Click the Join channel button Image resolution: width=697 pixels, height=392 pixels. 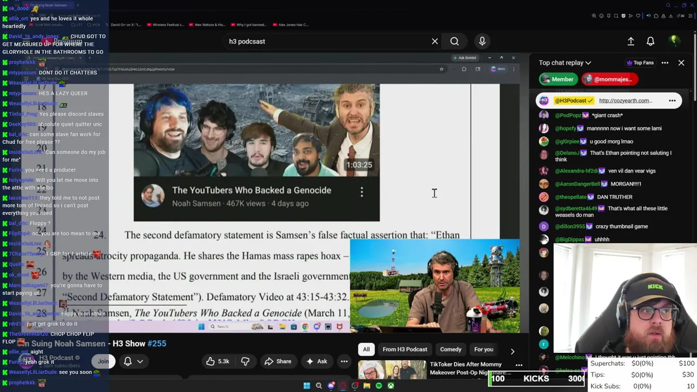[103, 362]
